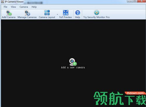The image size is (146, 107).
Task: Minimize the IP Camera Viewer window
Action: coord(130,1)
